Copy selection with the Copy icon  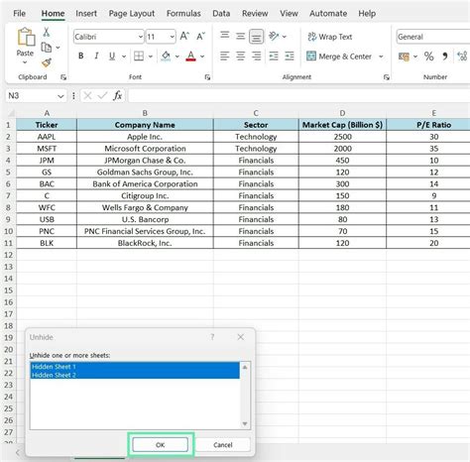click(x=47, y=48)
